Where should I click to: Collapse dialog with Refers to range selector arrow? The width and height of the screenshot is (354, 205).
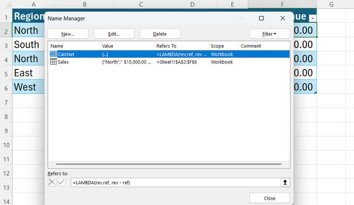[x=285, y=182]
